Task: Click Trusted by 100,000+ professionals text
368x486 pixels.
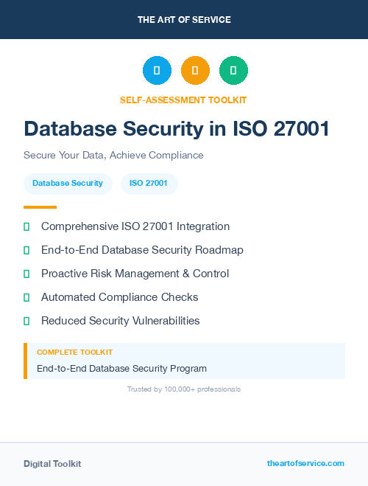Action: (184, 389)
